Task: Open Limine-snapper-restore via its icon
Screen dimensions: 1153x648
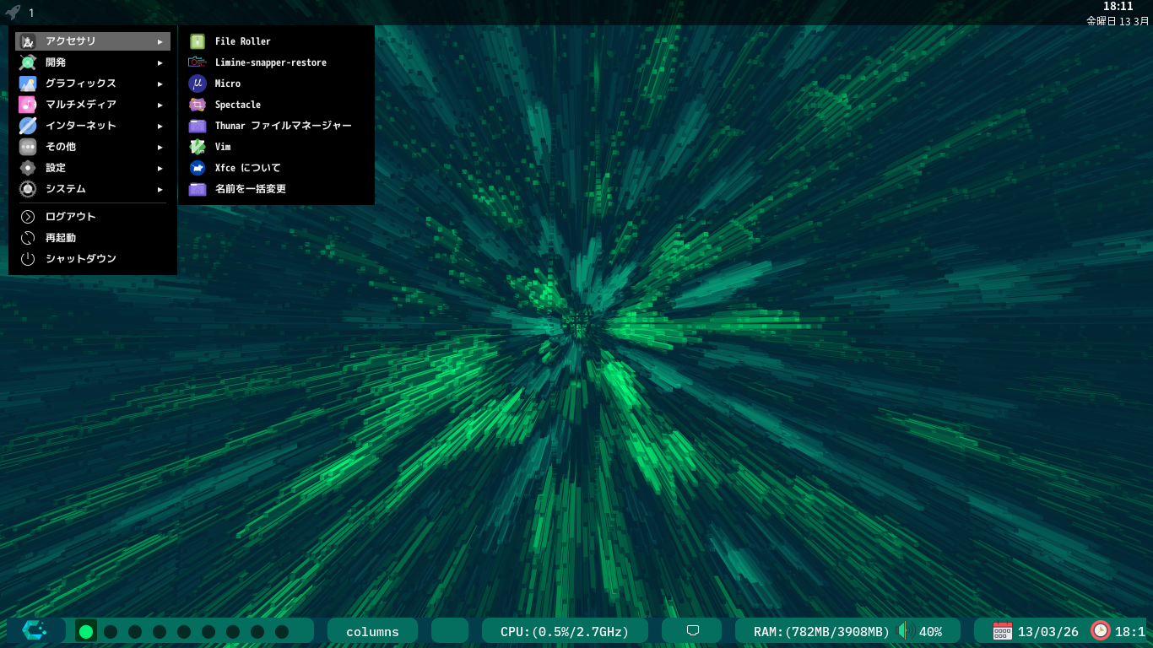Action: (198, 62)
